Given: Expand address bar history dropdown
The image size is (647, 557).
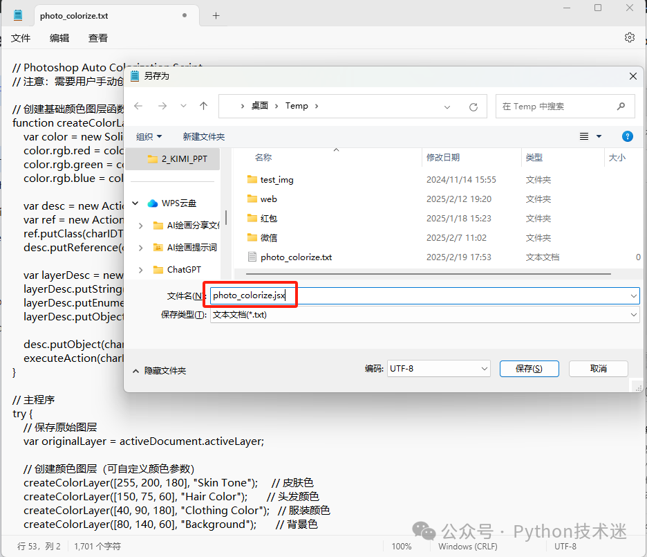Looking at the screenshot, I should pos(447,107).
